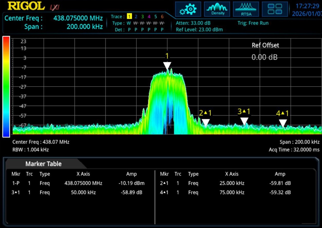The image size is (322, 228).
Task: Click the bottom Span : 200.00 kHz label
Action: 299,142
